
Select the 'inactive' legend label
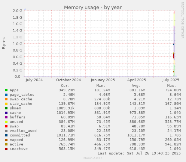point(19,149)
